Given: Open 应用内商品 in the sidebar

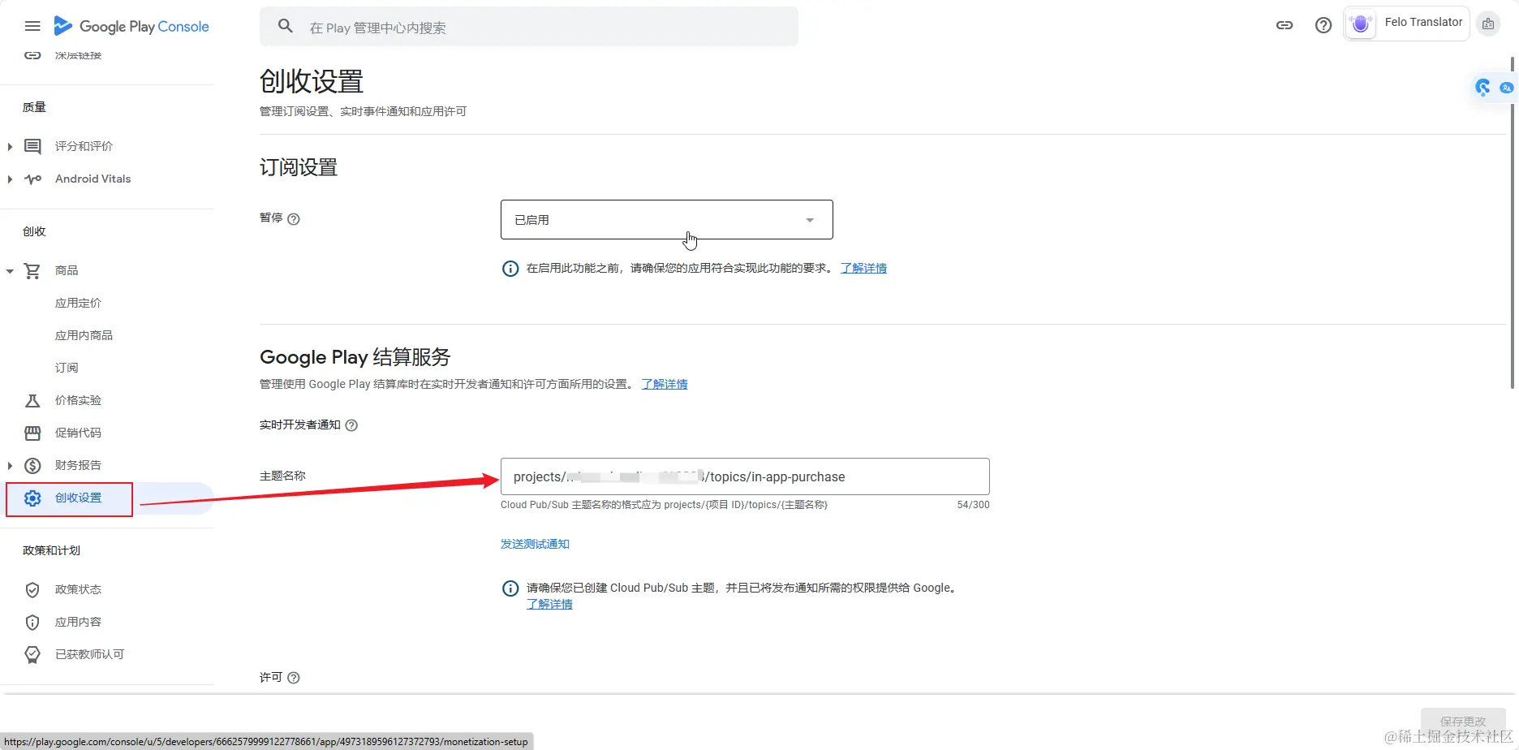Looking at the screenshot, I should (x=84, y=335).
